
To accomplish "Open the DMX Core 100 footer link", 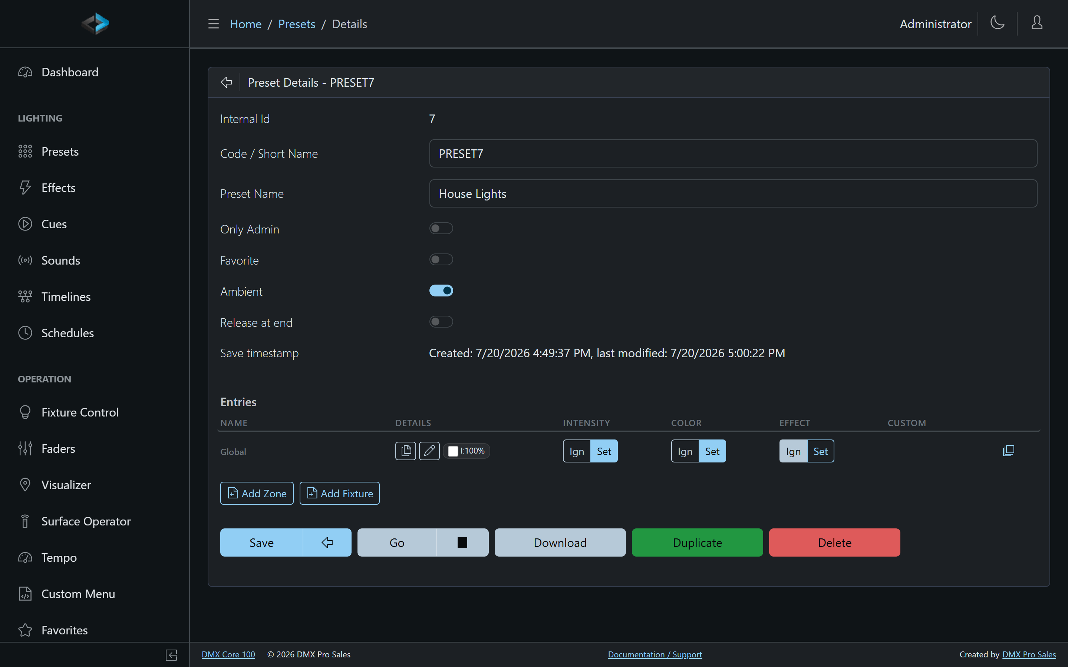I will point(228,655).
